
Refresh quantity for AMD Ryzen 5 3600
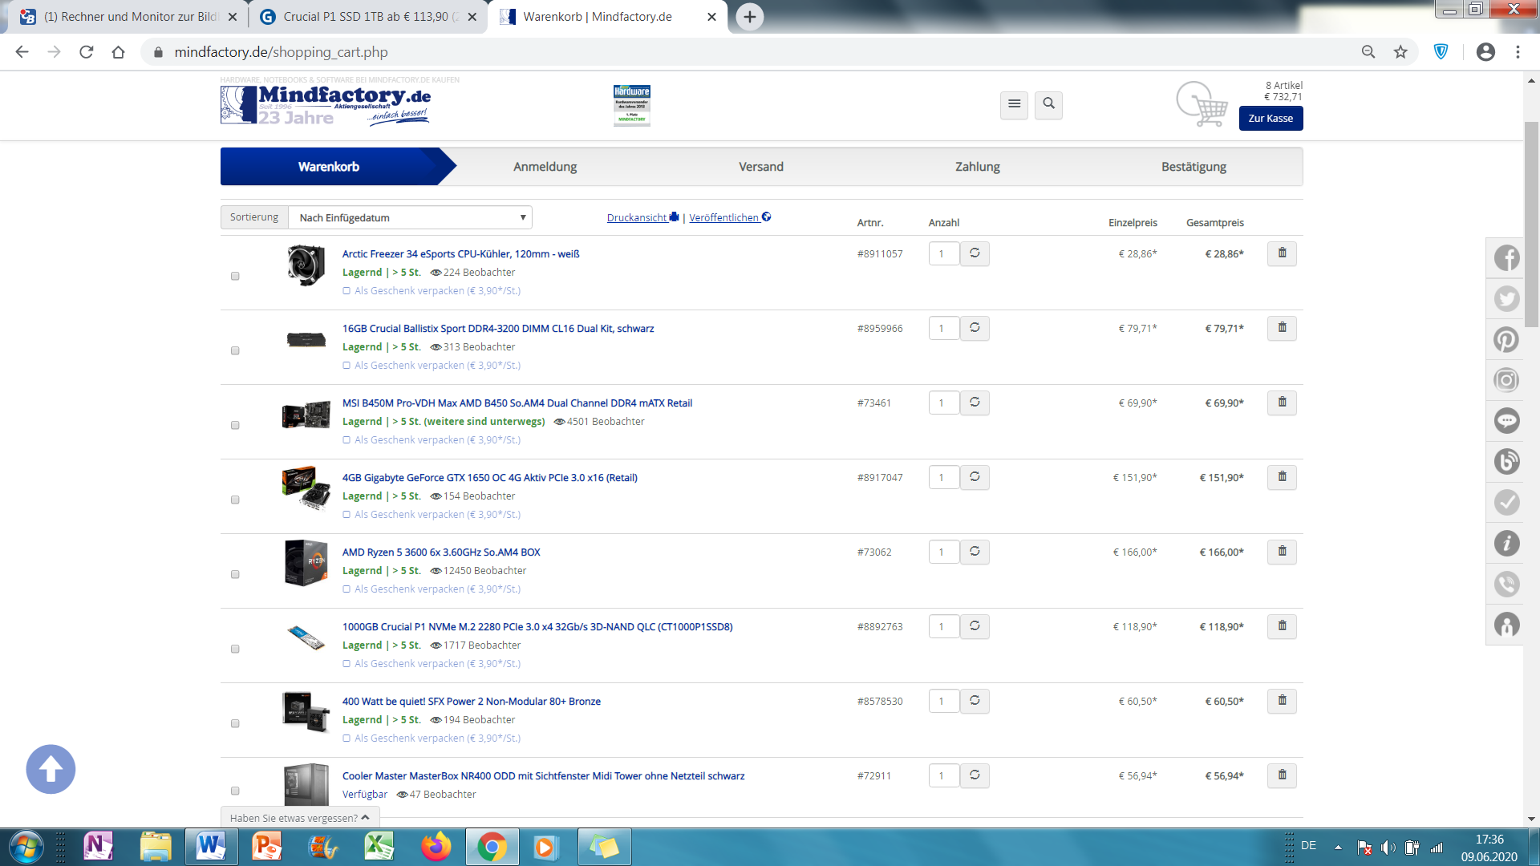click(x=975, y=552)
